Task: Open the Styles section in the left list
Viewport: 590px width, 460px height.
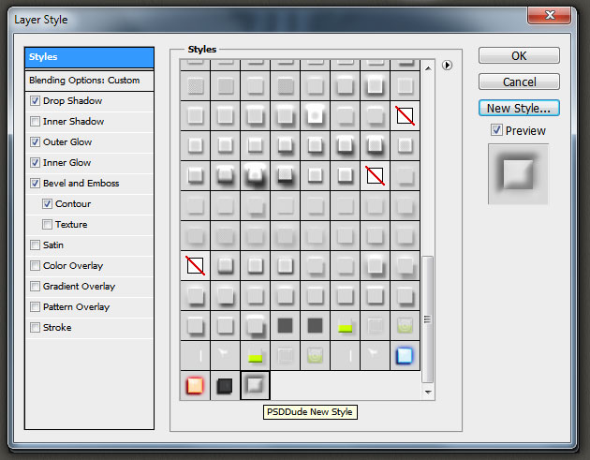Action: [x=90, y=58]
